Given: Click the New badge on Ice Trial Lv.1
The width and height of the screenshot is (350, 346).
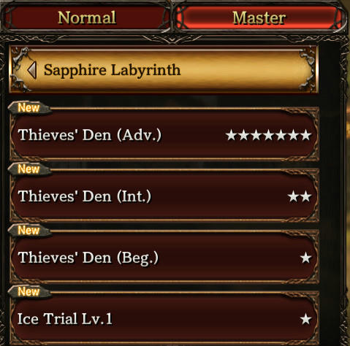Looking at the screenshot, I should (28, 291).
